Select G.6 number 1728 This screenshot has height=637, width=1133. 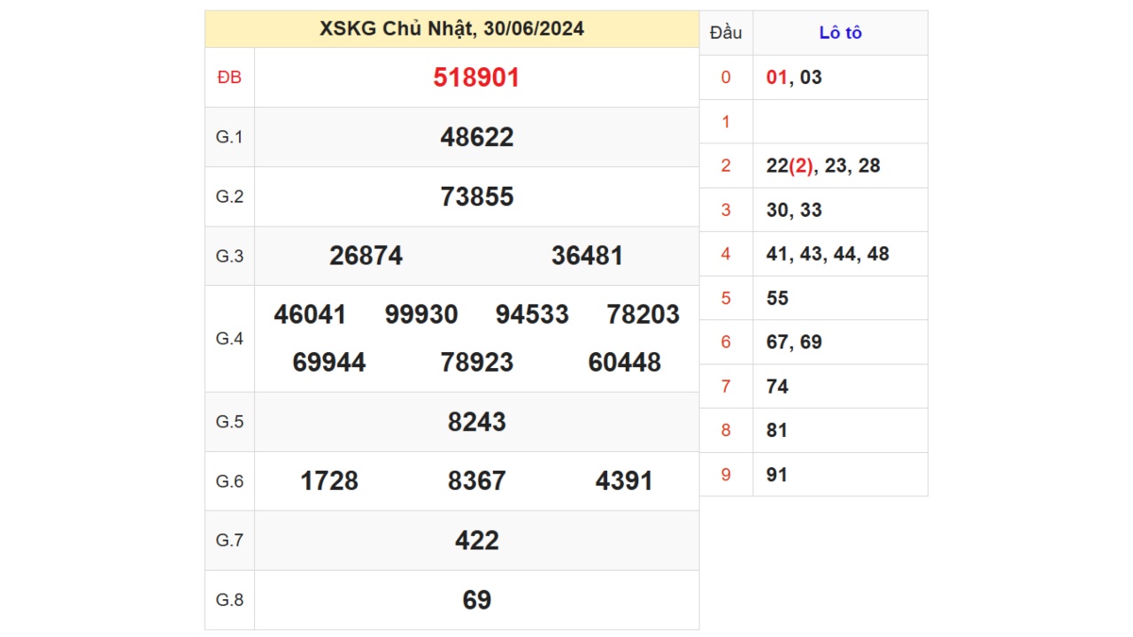pyautogui.click(x=329, y=481)
